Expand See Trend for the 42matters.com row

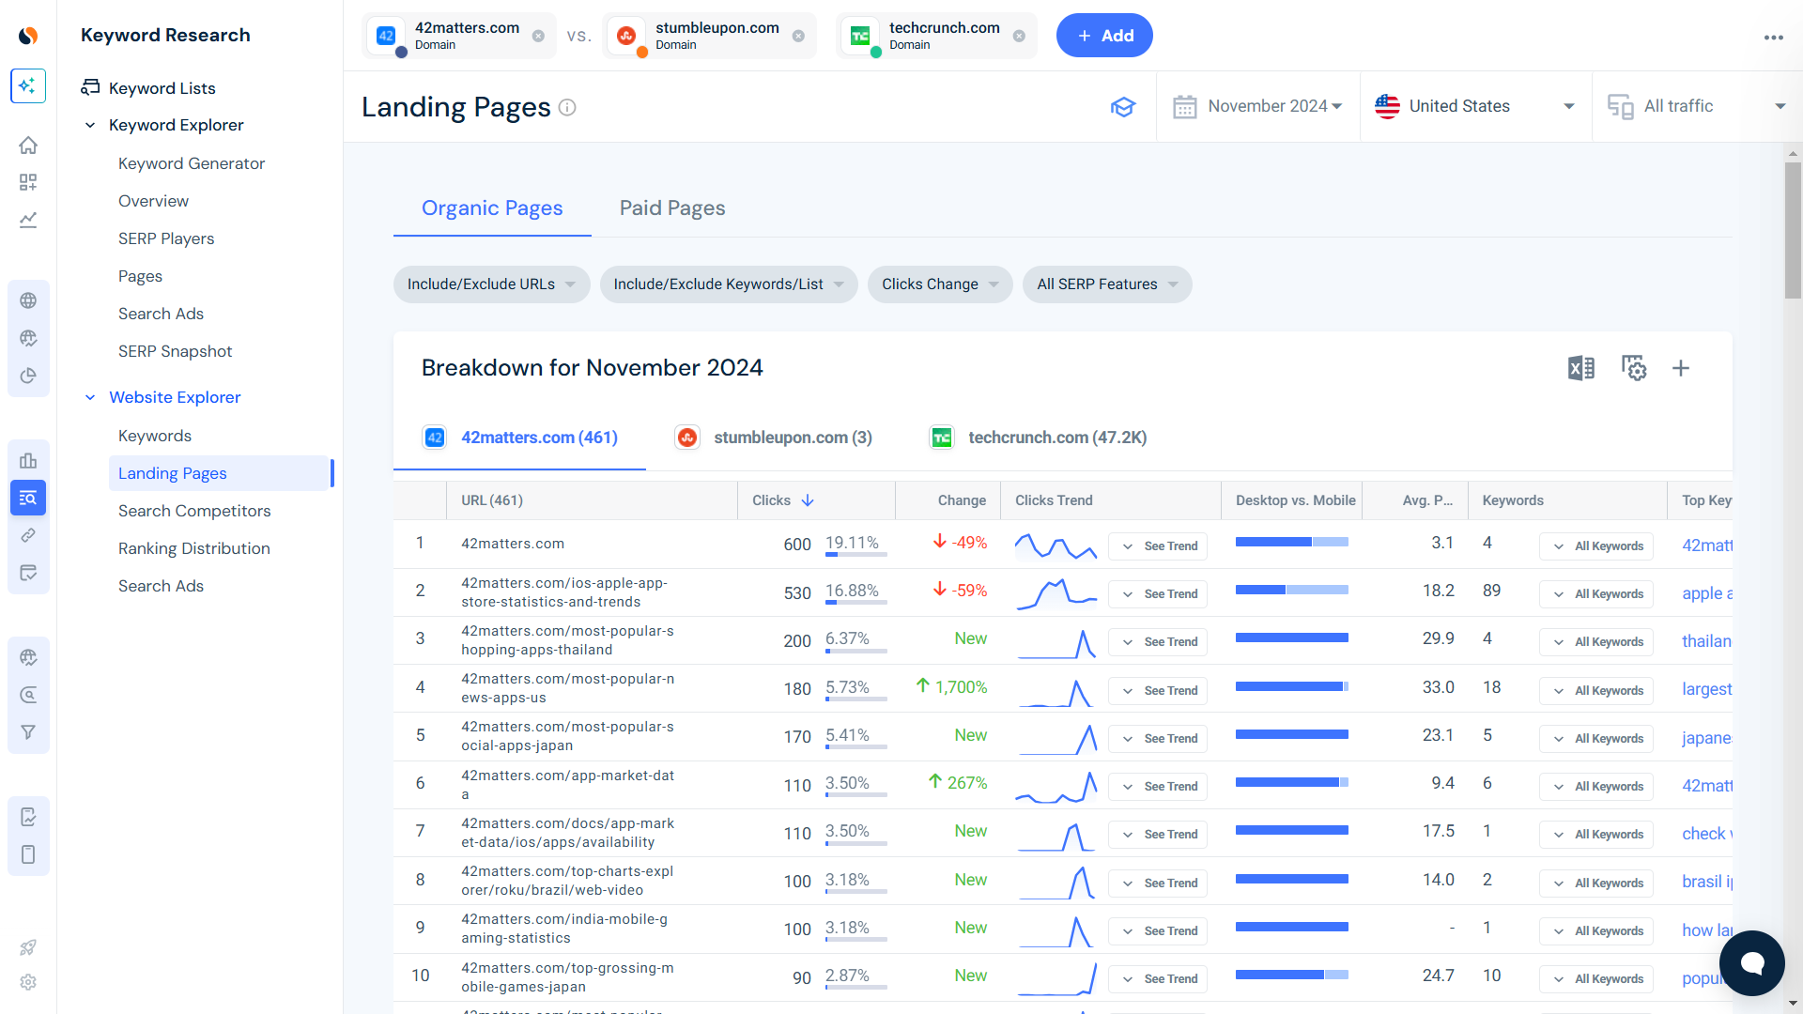(x=1158, y=545)
